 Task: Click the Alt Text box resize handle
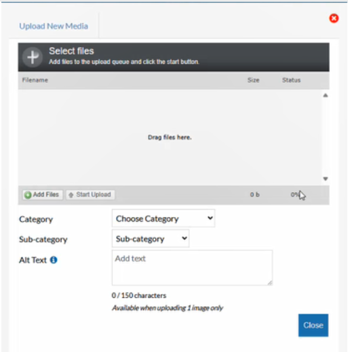click(x=270, y=282)
